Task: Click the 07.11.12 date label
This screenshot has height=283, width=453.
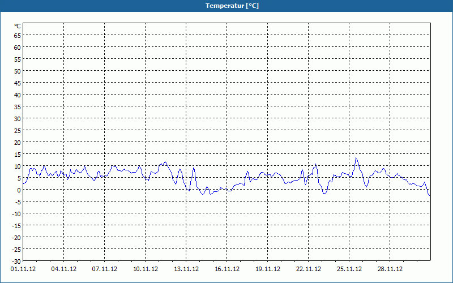Action: click(105, 269)
